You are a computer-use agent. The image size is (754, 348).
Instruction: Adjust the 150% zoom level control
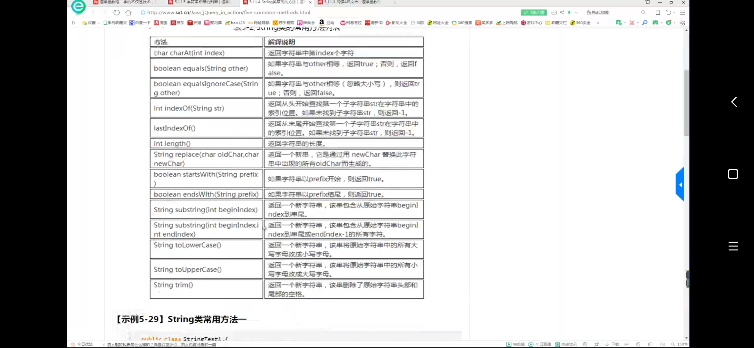coord(681,344)
